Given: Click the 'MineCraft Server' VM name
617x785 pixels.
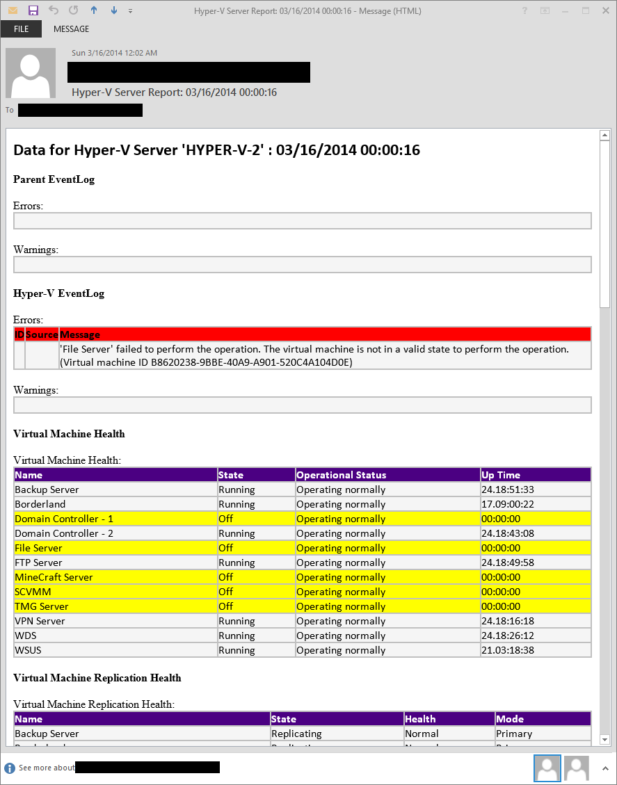Looking at the screenshot, I should tap(54, 576).
